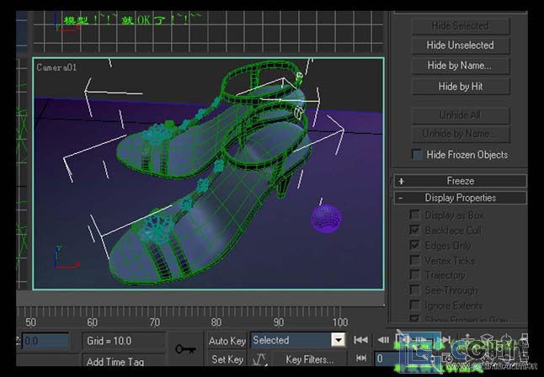Click the Hide by Name button

click(460, 66)
